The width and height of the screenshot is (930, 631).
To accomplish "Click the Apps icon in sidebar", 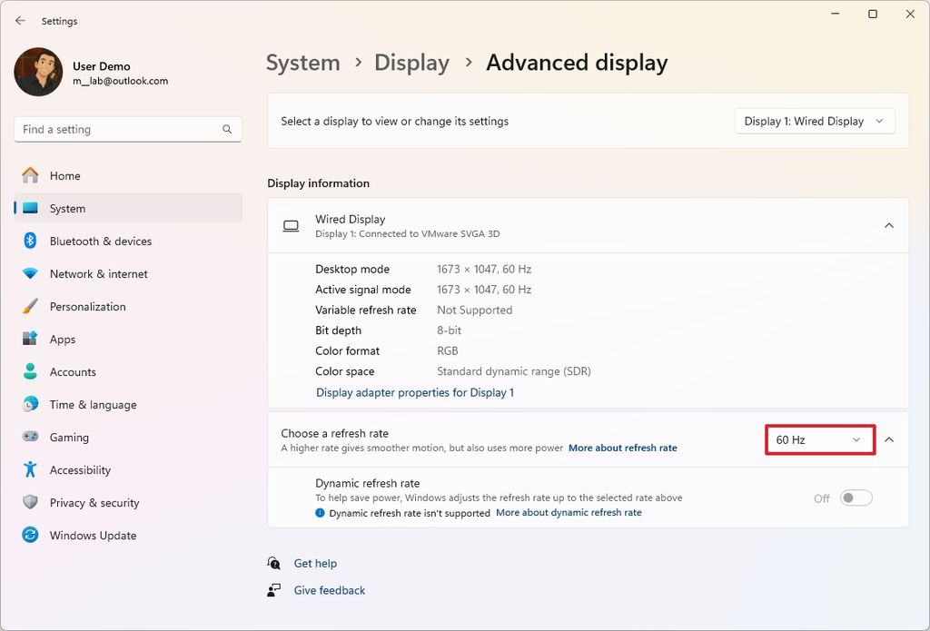I will [x=30, y=339].
